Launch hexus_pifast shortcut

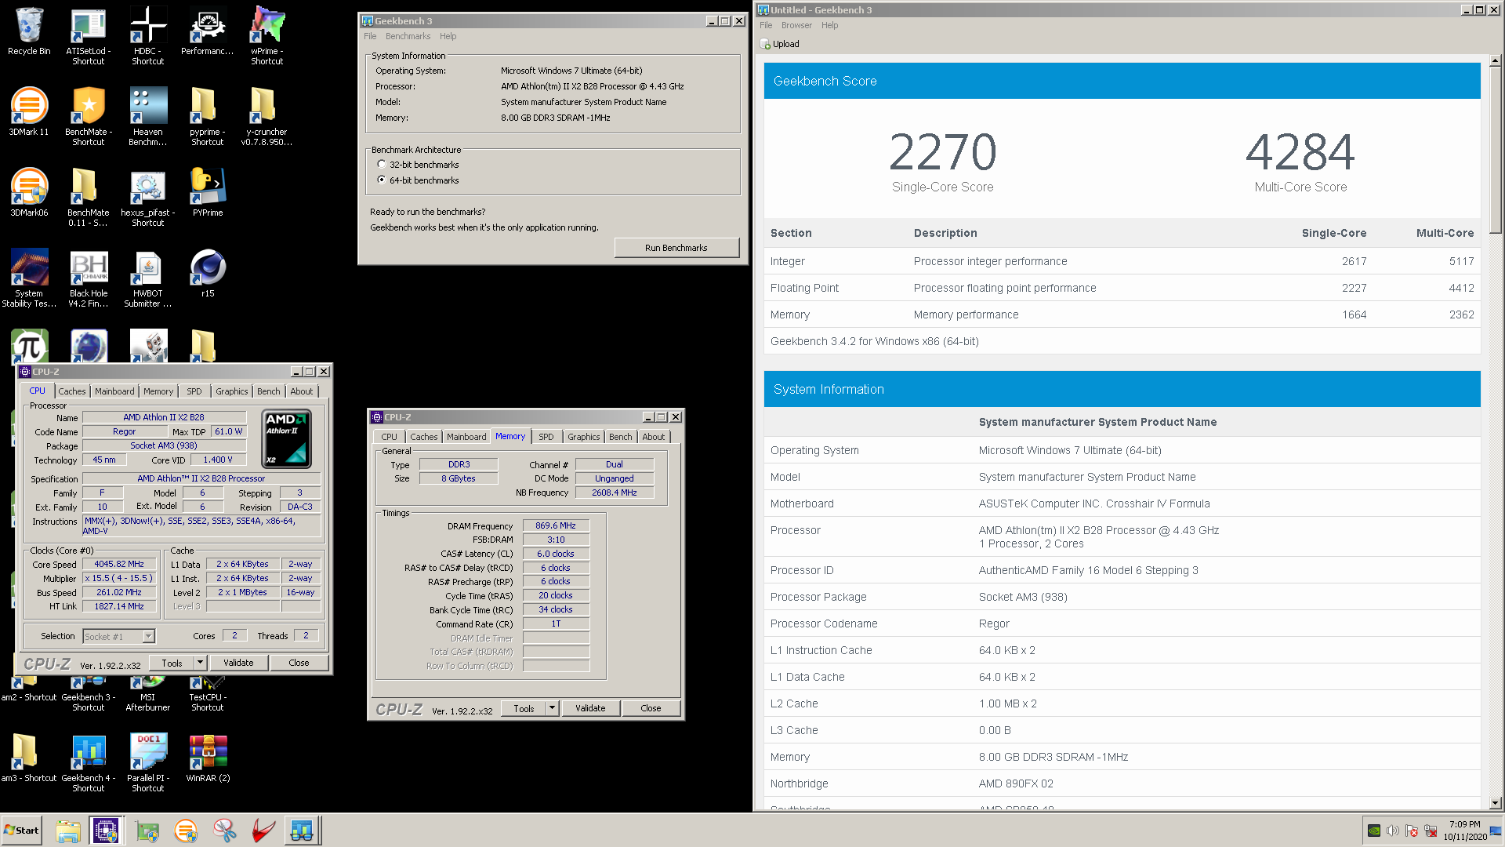pyautogui.click(x=147, y=197)
